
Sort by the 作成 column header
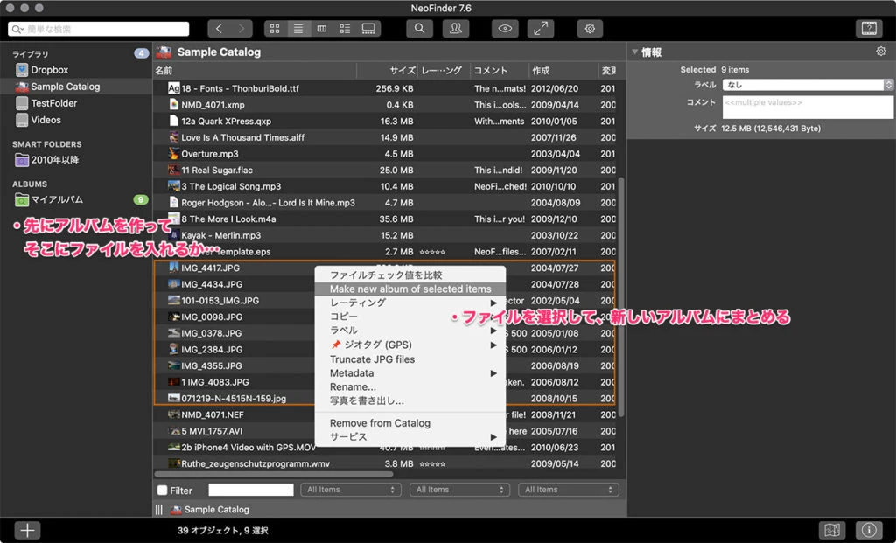[563, 71]
